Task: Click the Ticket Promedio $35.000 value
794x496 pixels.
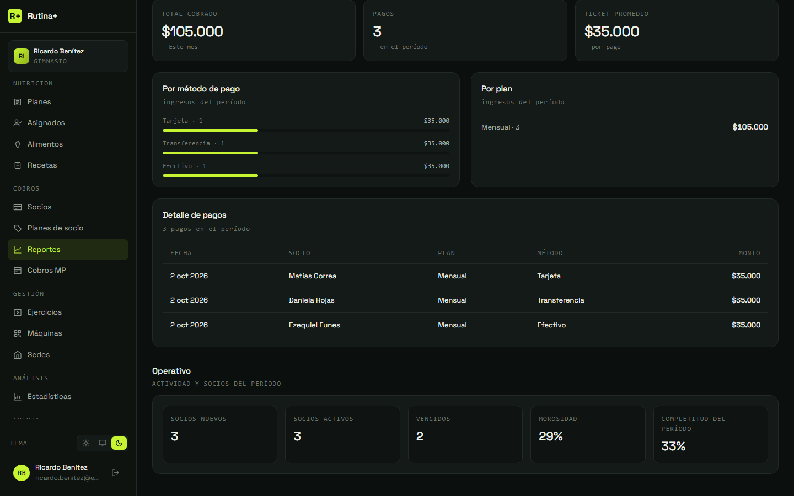Action: (612, 31)
